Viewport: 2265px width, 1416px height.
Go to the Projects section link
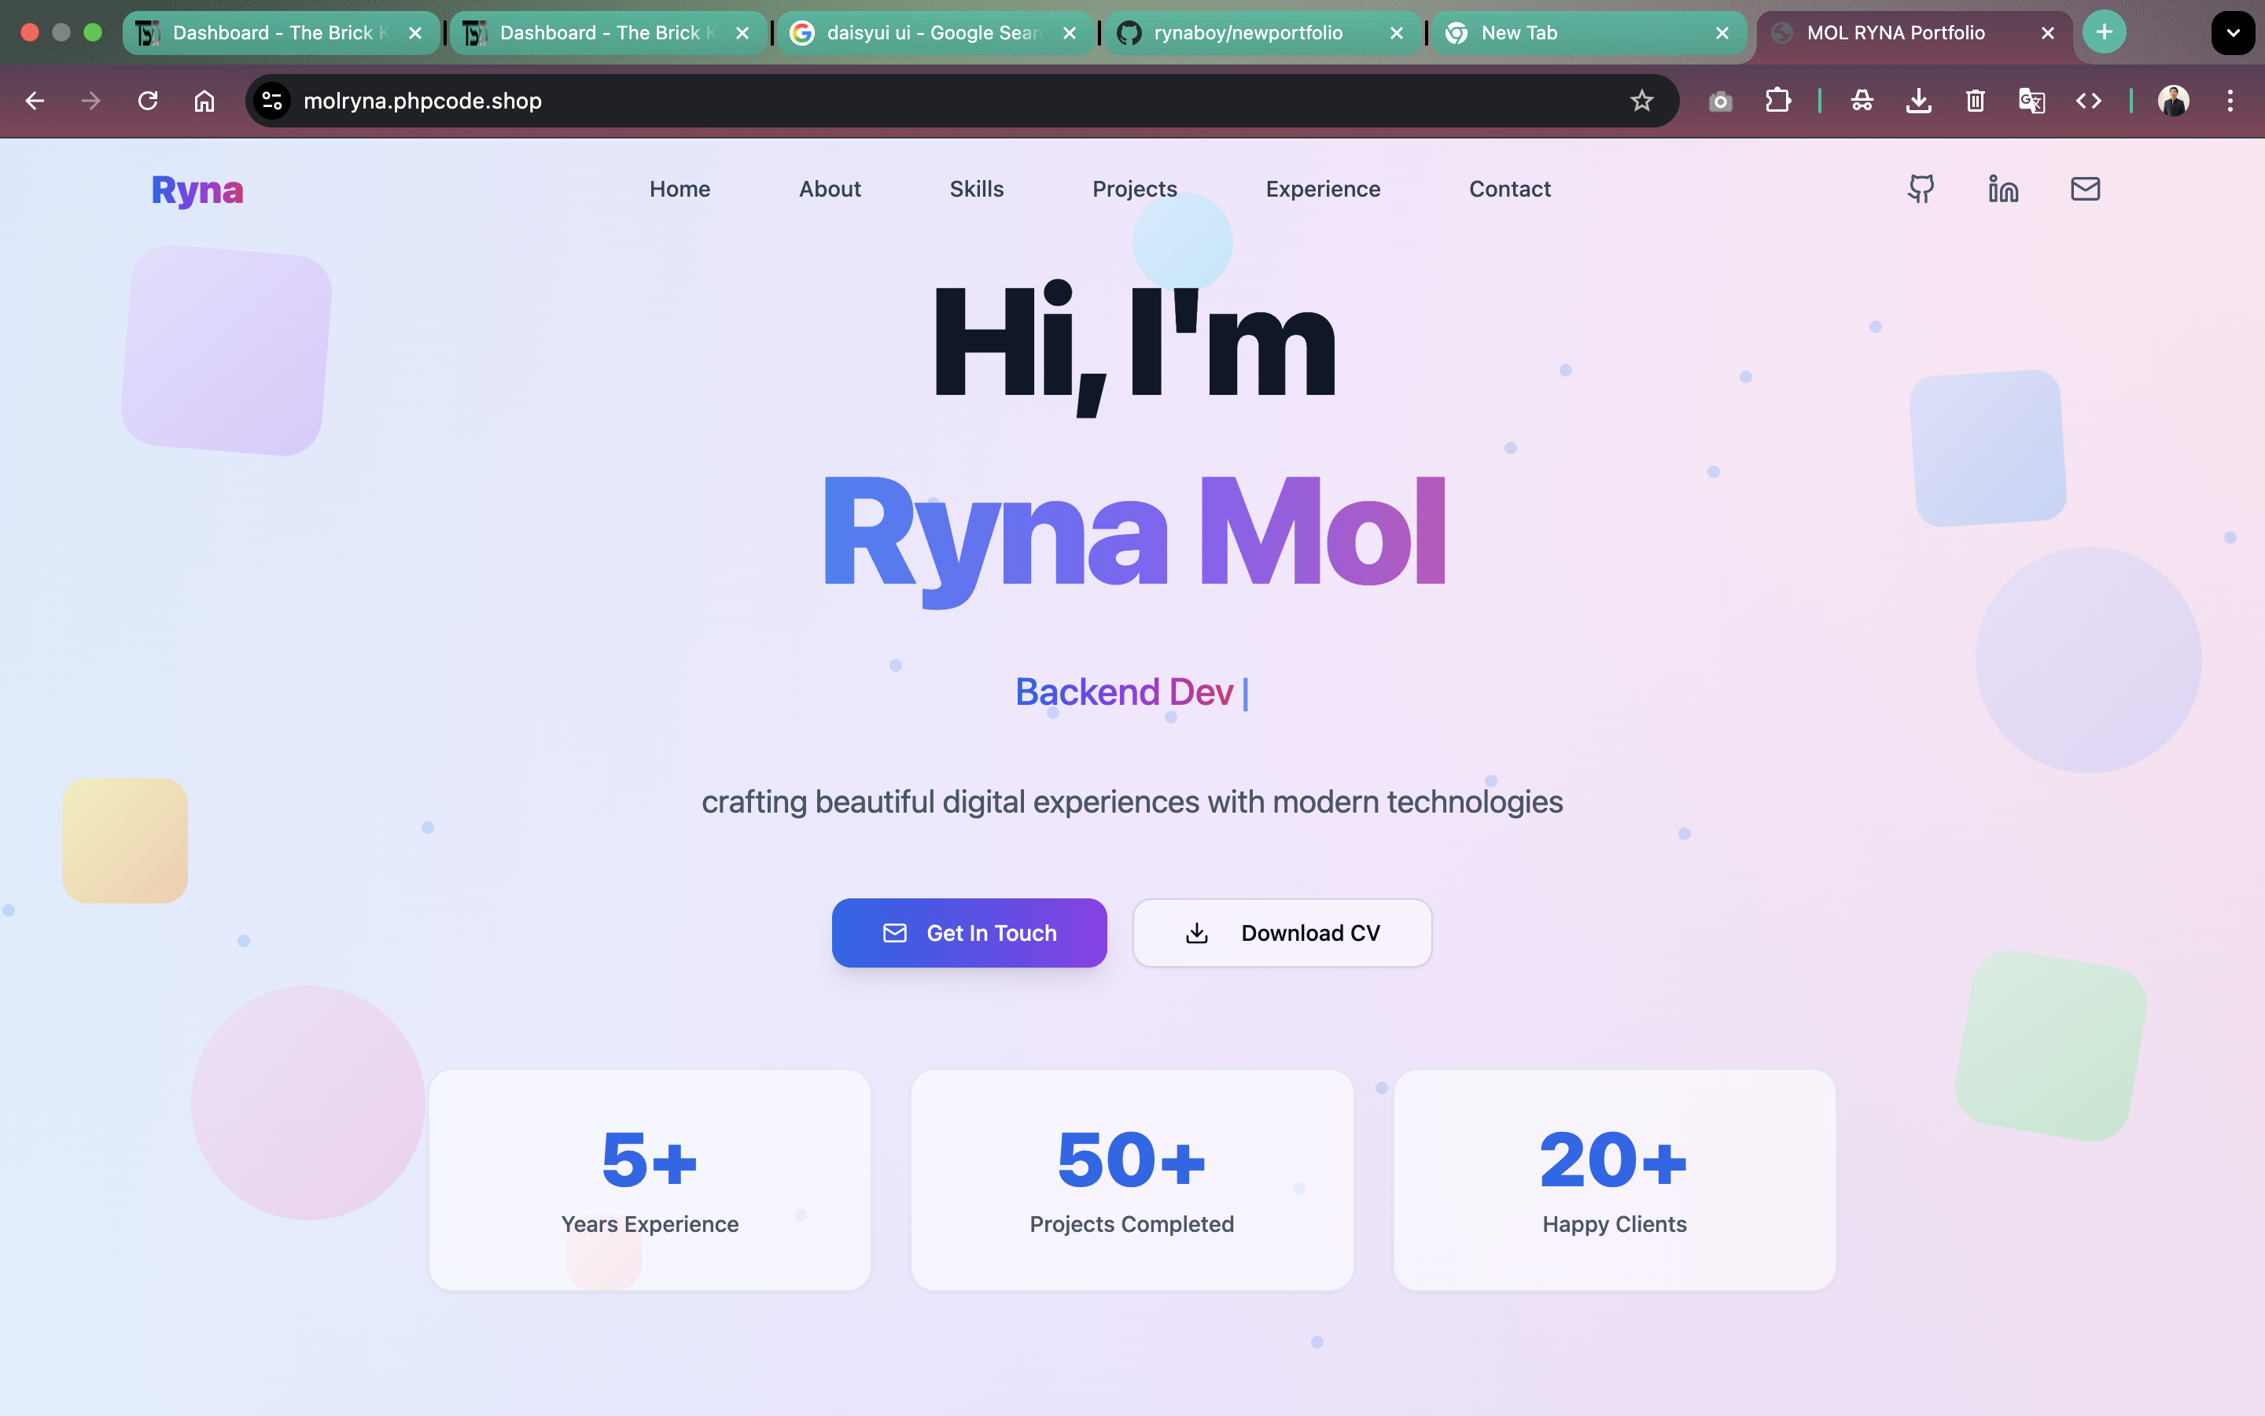click(1134, 189)
